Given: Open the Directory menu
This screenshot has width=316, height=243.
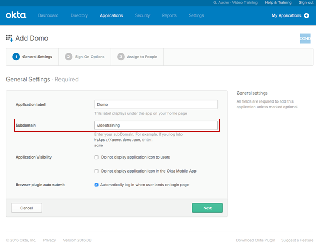Looking at the screenshot, I should [x=79, y=15].
